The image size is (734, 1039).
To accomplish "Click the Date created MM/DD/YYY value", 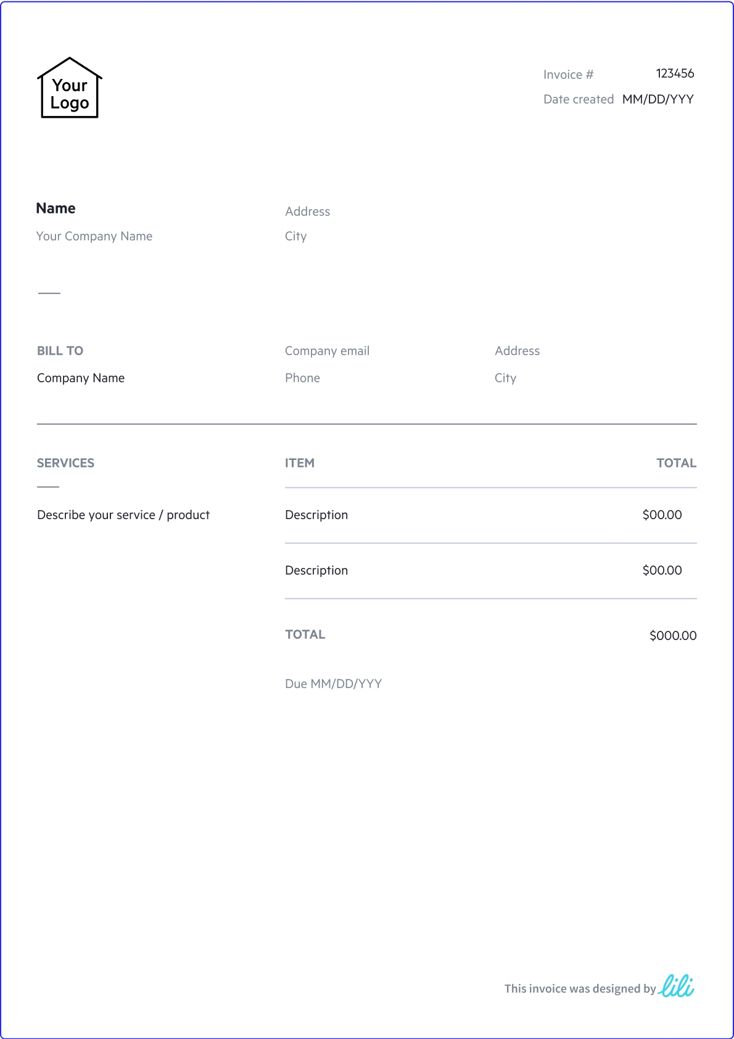I will pos(658,99).
